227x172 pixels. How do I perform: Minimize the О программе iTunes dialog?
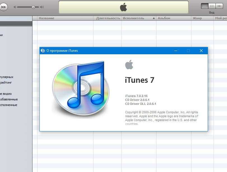176,51
